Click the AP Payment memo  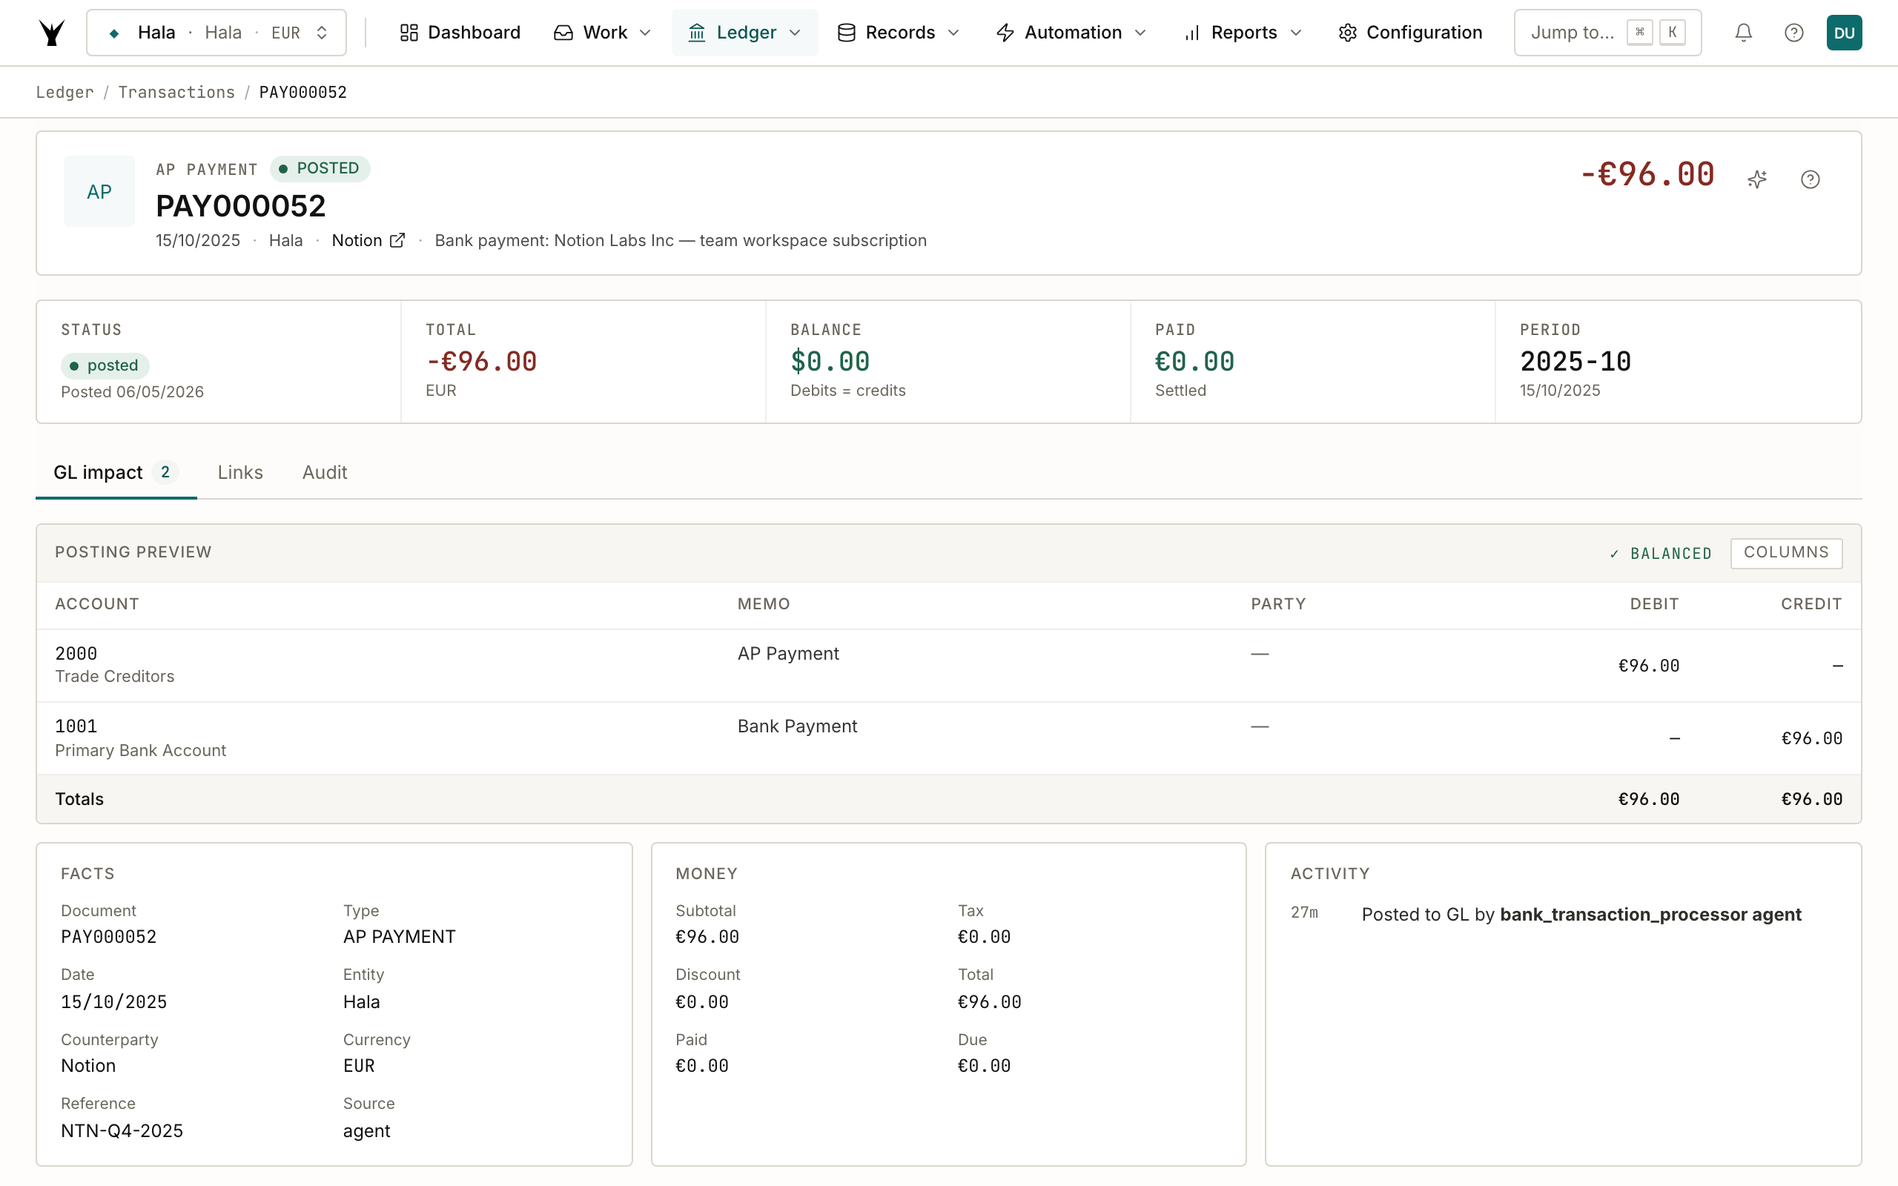coord(788,653)
